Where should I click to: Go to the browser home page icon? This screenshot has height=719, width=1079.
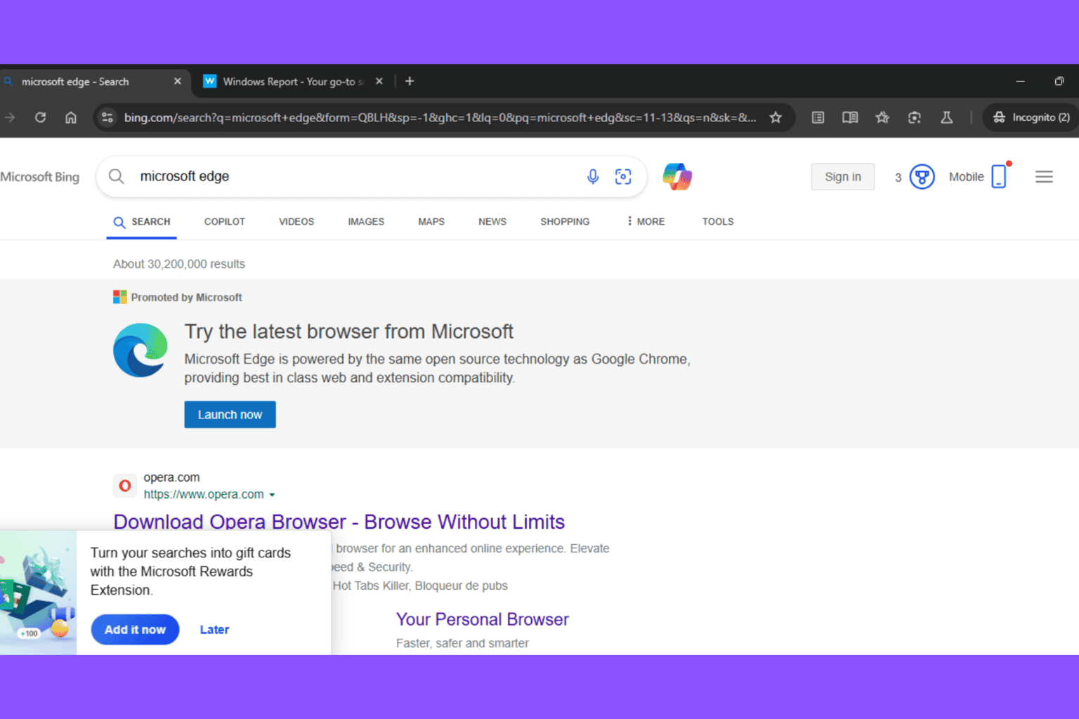pos(71,117)
